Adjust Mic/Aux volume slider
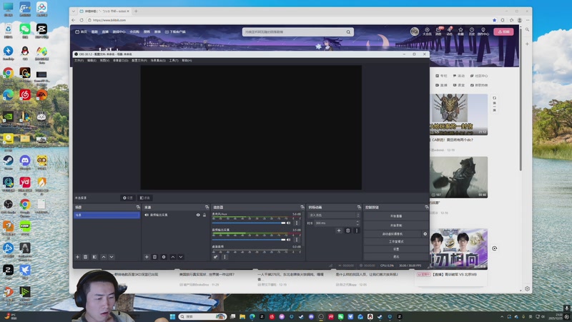This screenshot has height=322, width=572. [x=248, y=223]
